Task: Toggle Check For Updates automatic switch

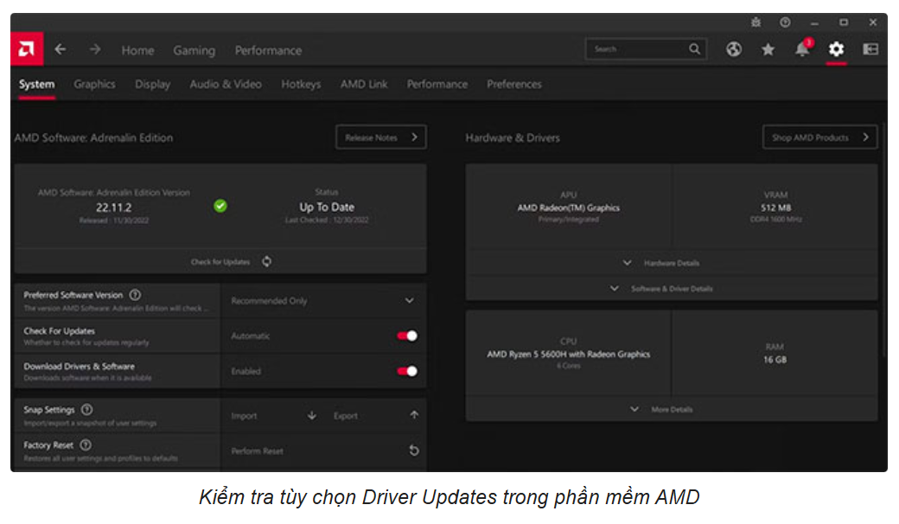Action: pyautogui.click(x=407, y=336)
